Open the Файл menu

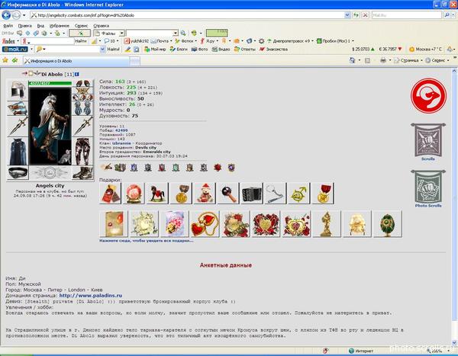coord(8,26)
